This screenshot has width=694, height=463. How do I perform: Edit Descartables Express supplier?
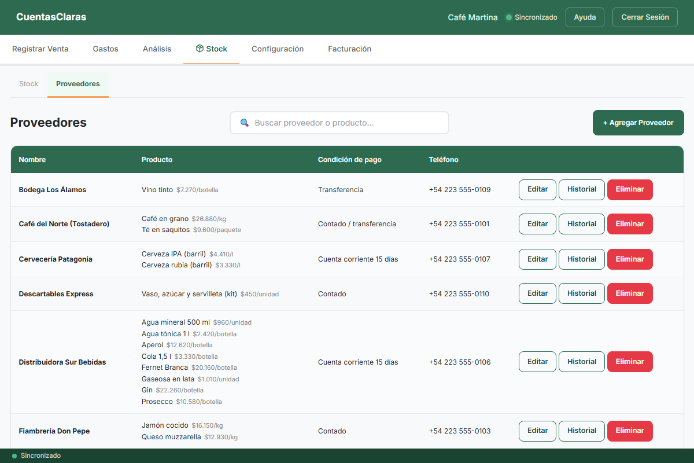pos(537,293)
